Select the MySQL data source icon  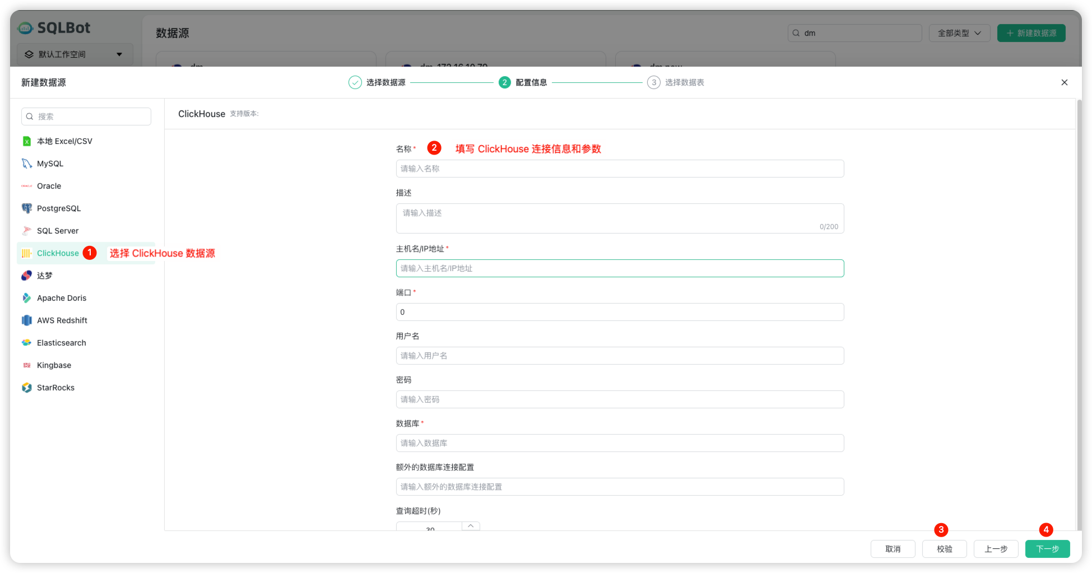click(x=26, y=163)
